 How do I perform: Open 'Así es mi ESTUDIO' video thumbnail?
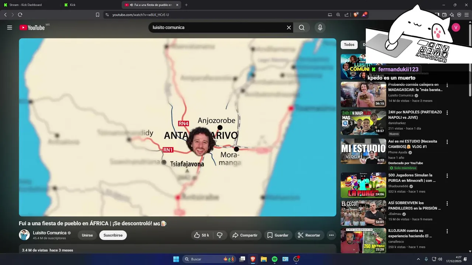coord(363,151)
